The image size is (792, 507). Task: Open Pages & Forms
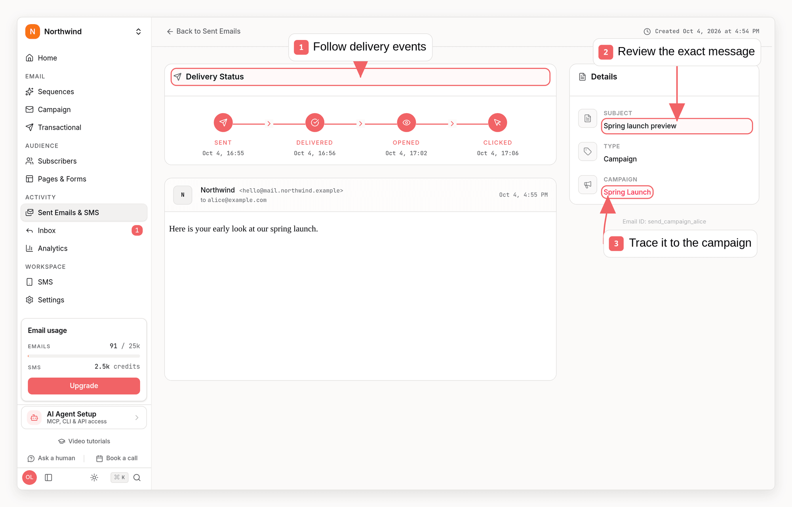pyautogui.click(x=84, y=179)
